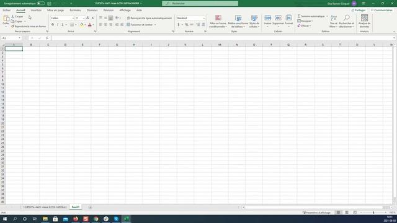Select the Feuil1 sheet tab
Screen dimensions: 397x223
pyautogui.click(x=76, y=207)
